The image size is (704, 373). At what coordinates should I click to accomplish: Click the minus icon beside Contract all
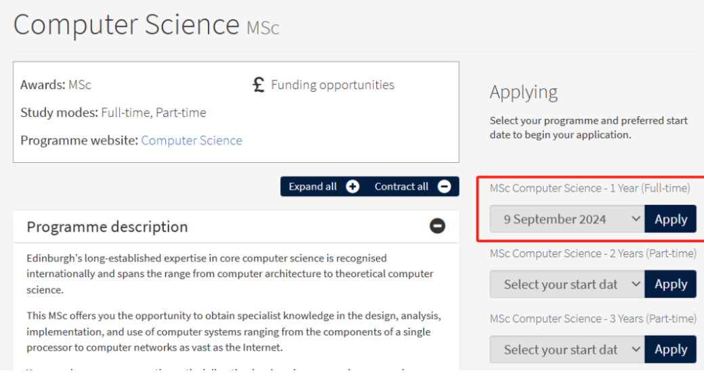coord(444,186)
